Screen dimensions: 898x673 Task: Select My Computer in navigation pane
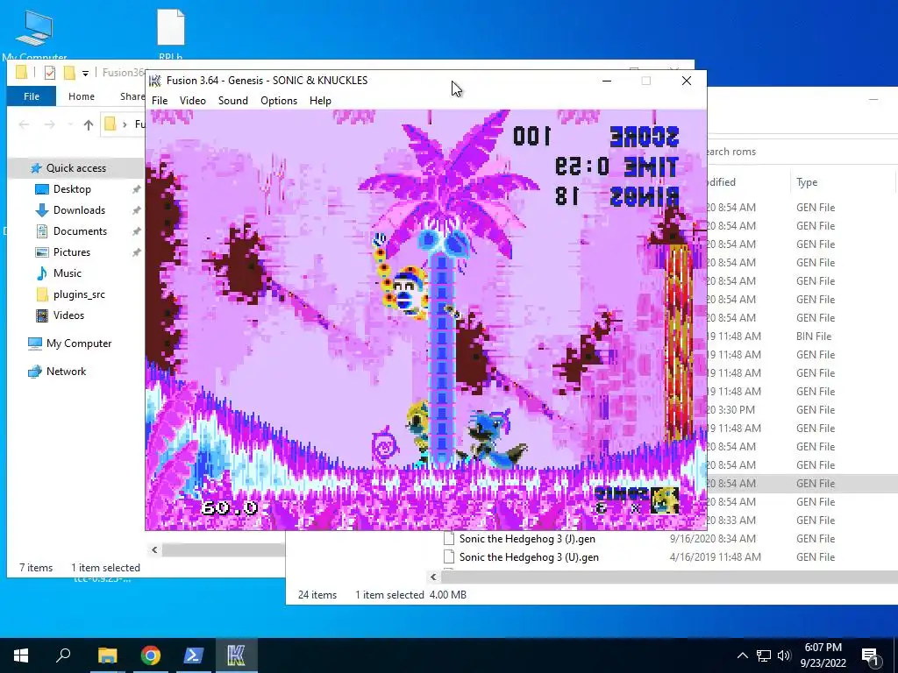pos(78,344)
